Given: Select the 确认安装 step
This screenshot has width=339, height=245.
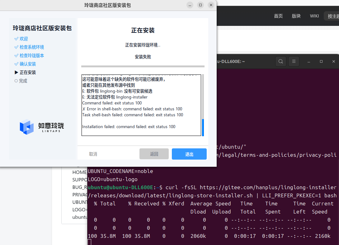Looking at the screenshot, I should coord(28,64).
